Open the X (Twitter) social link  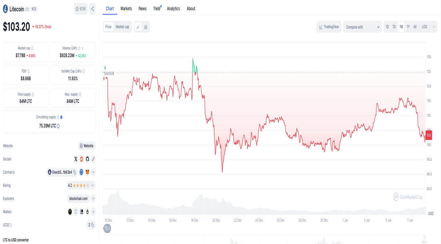pos(76,159)
